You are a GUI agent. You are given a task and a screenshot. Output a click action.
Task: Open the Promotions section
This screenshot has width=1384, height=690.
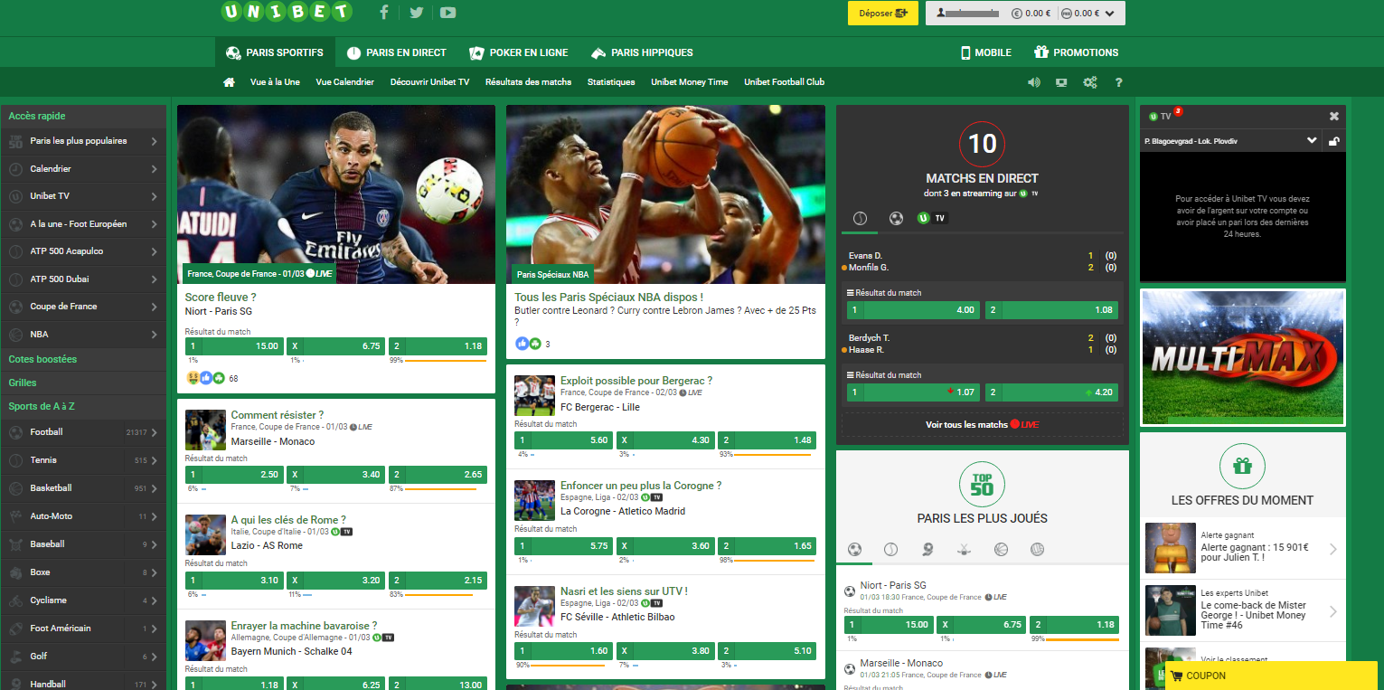1077,52
